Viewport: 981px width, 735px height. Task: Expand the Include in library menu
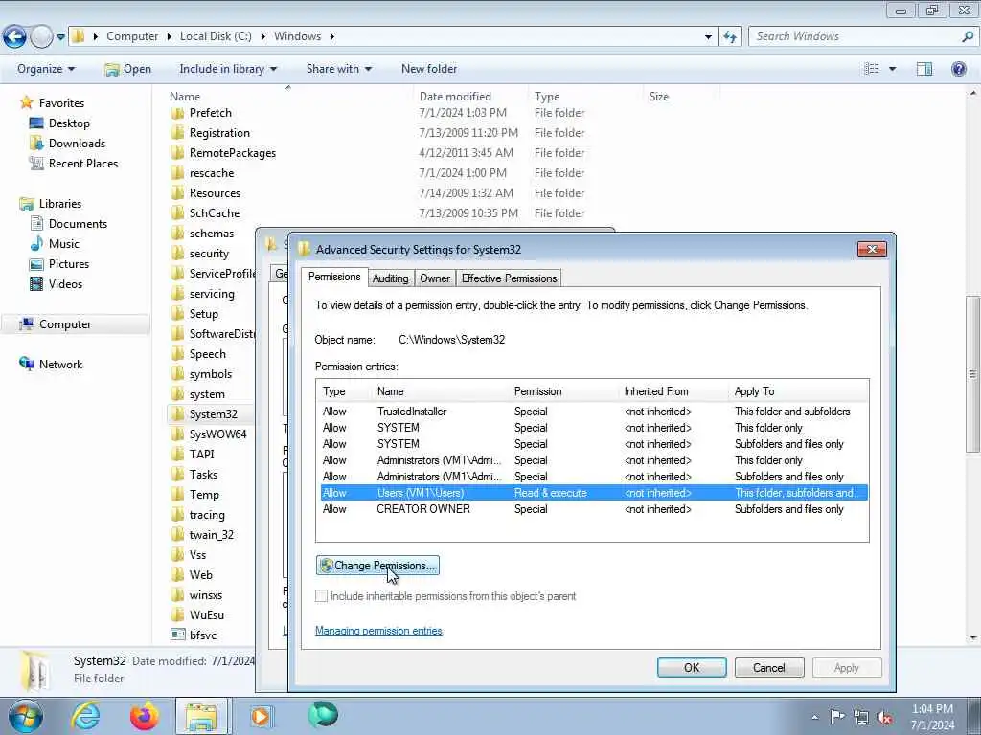tap(228, 69)
